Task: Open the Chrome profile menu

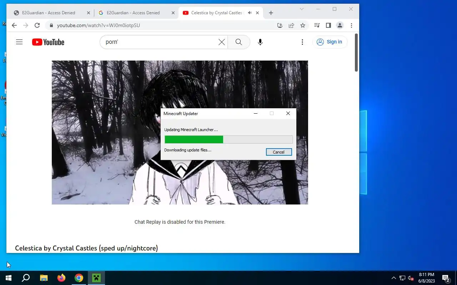Action: tap(340, 25)
